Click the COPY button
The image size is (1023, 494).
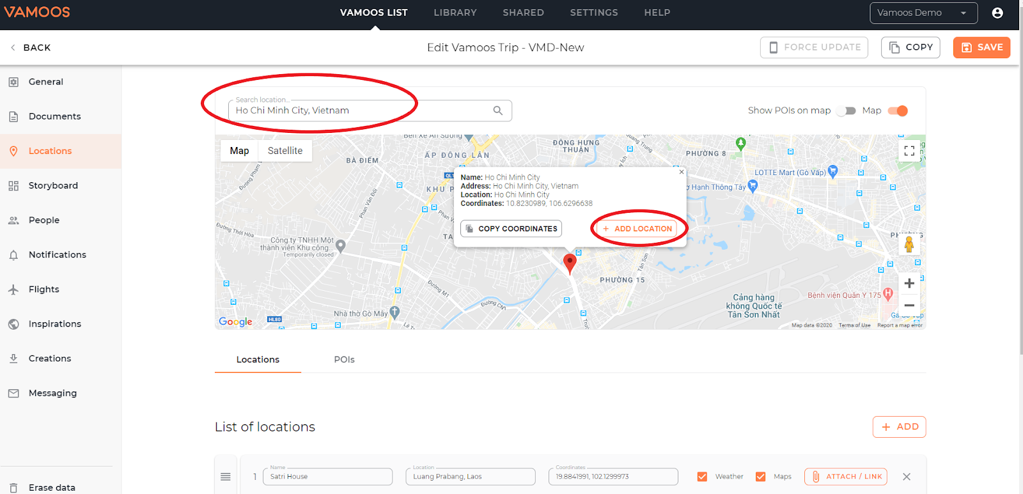click(910, 47)
